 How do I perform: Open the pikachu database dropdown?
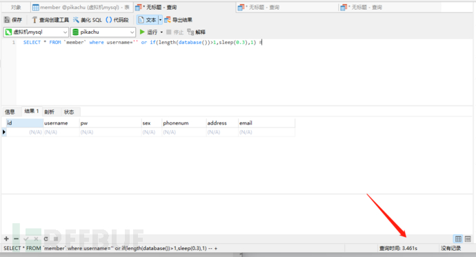coord(103,32)
